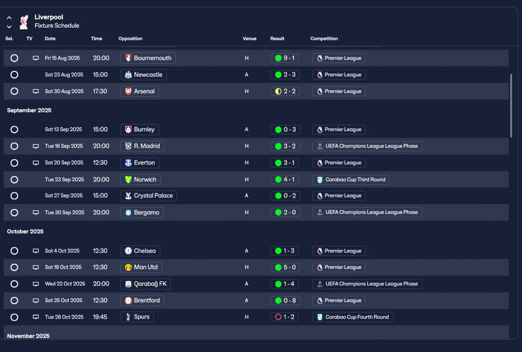Click the TV broadcast icon for Arsenal fixture
The height and width of the screenshot is (352, 522).
[x=36, y=91]
